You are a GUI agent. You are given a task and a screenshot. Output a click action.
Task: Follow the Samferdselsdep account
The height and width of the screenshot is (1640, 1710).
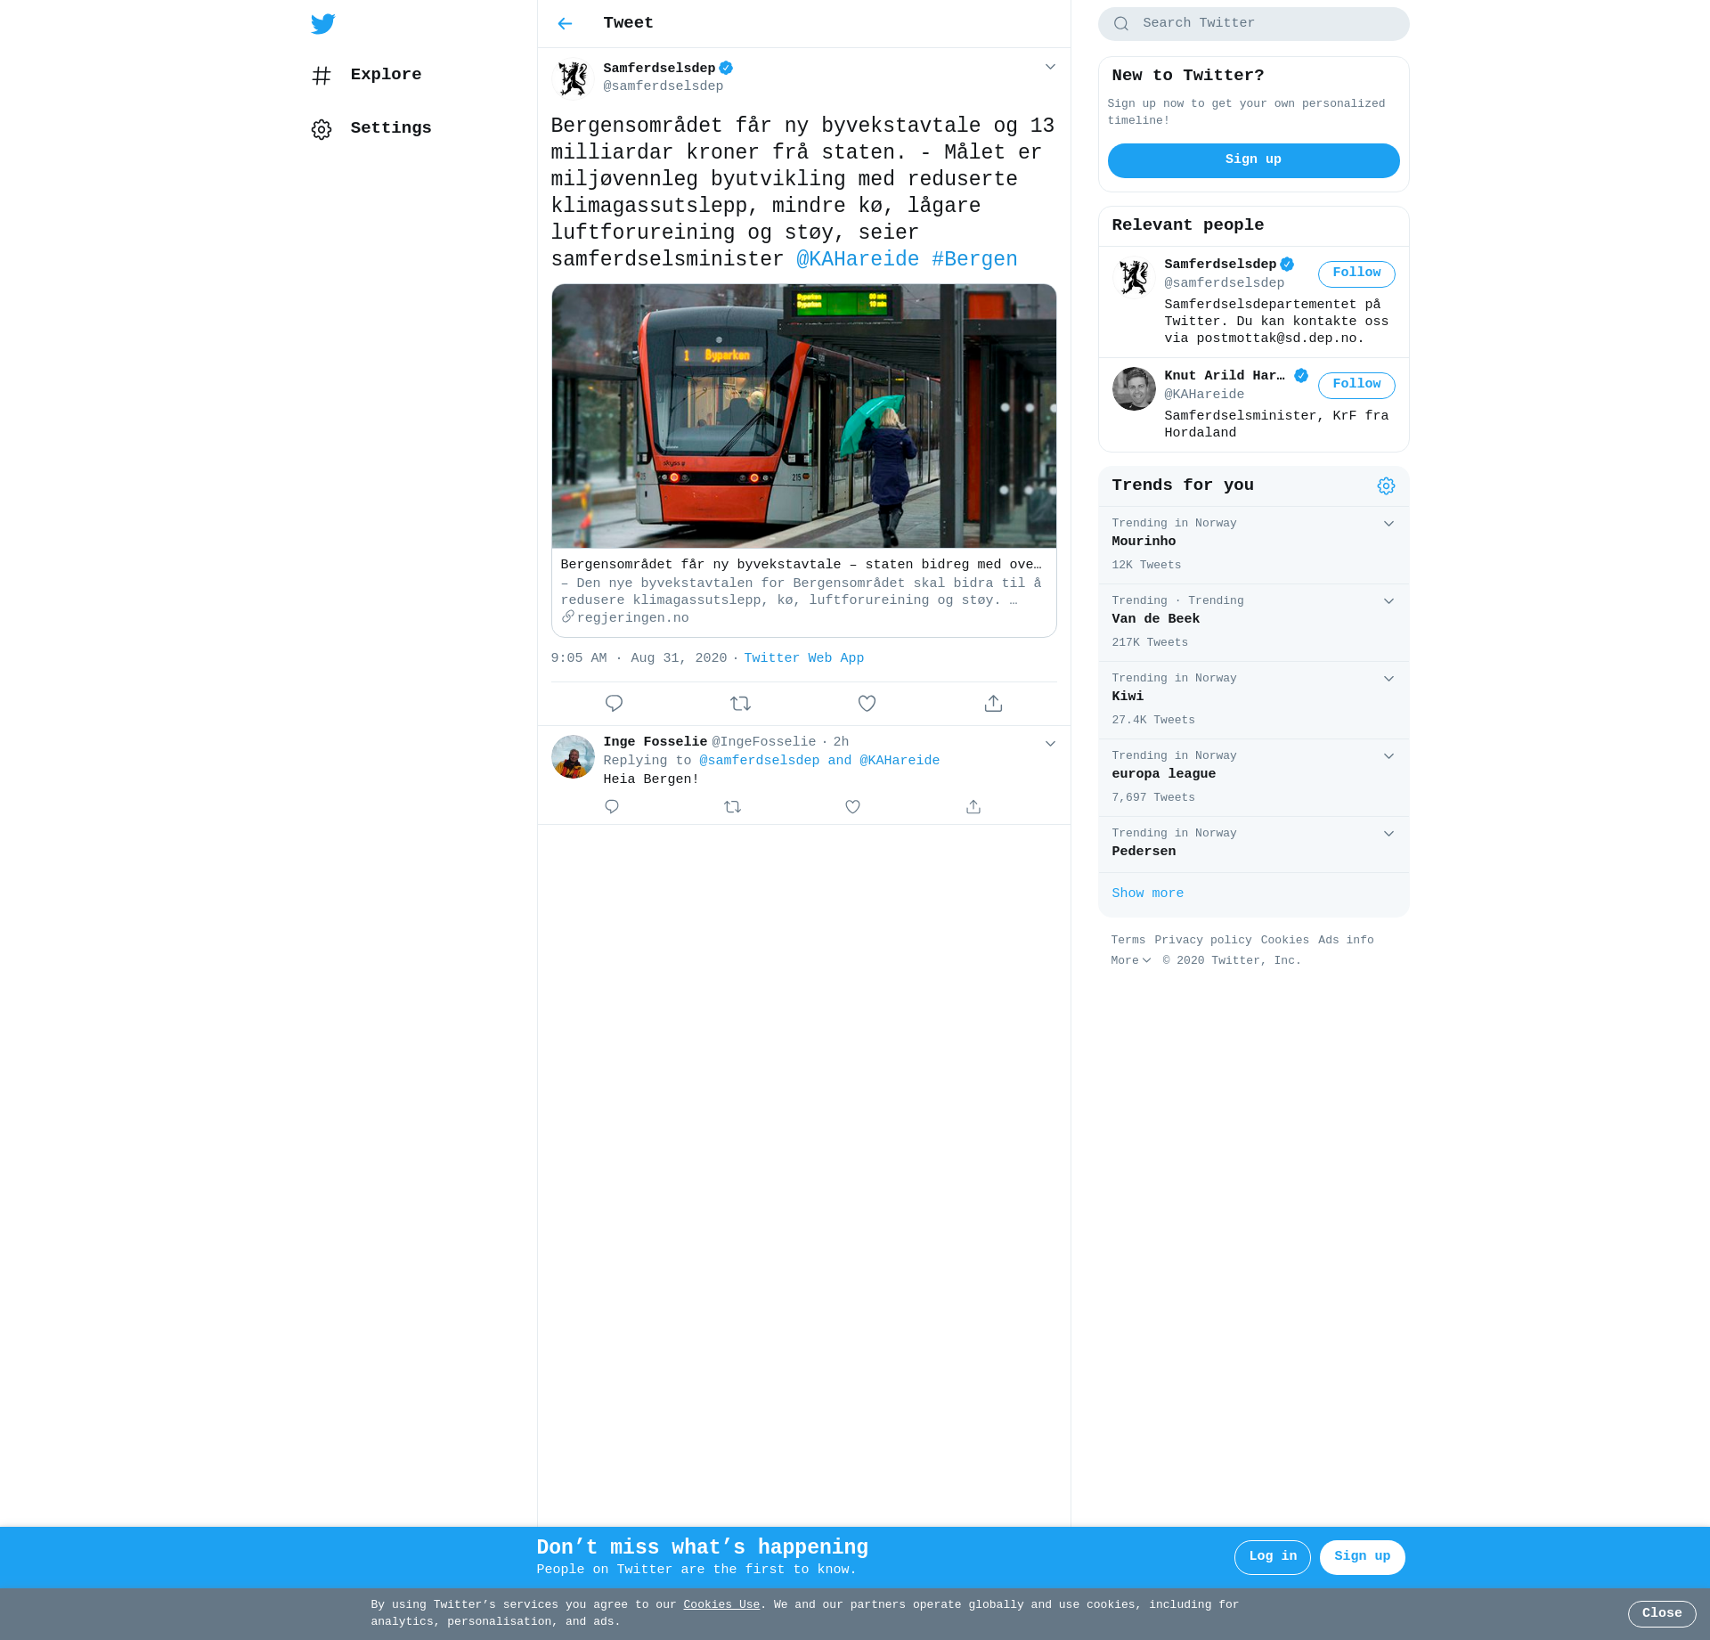1356,273
